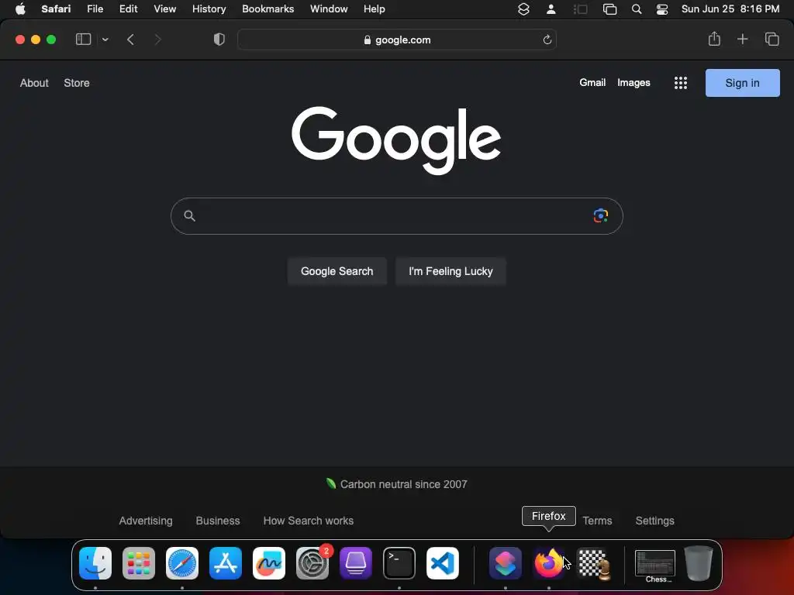Viewport: 794px width, 595px height.
Task: Expand the tab group dropdown chevron
Action: tap(105, 40)
